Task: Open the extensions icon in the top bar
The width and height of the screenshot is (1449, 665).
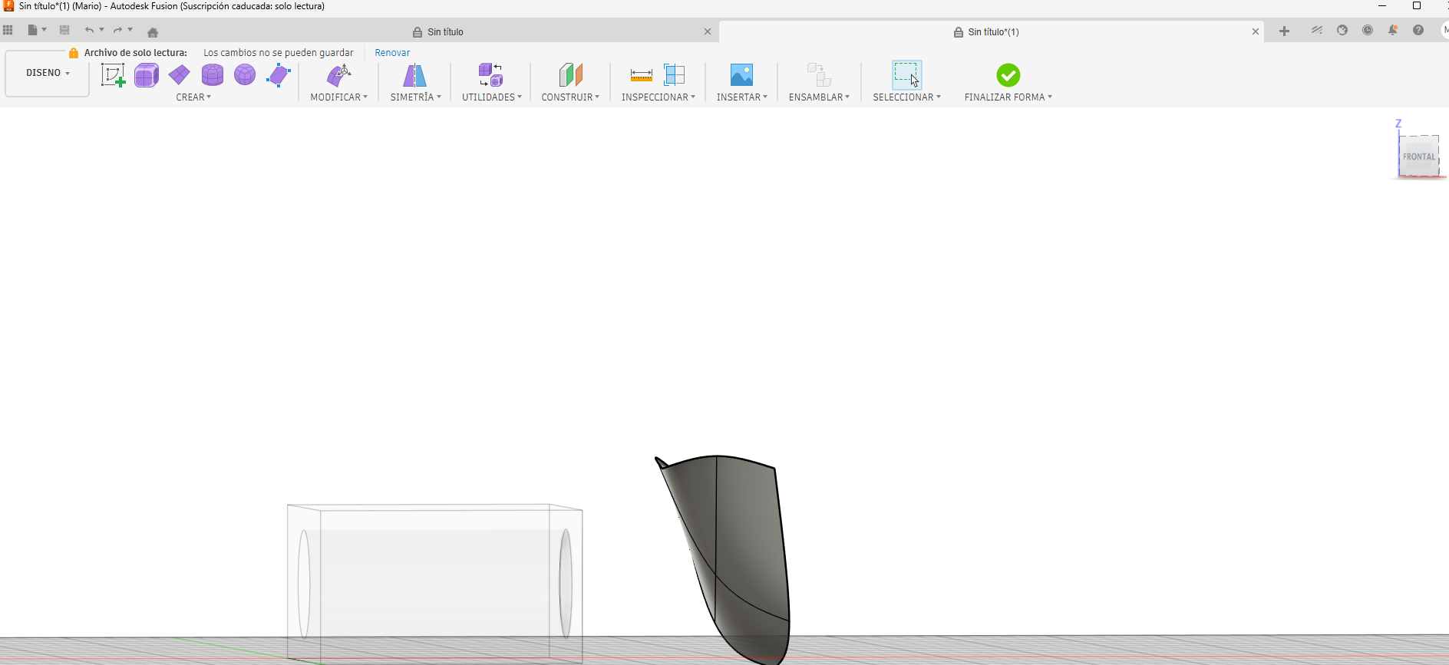Action: (x=1317, y=31)
